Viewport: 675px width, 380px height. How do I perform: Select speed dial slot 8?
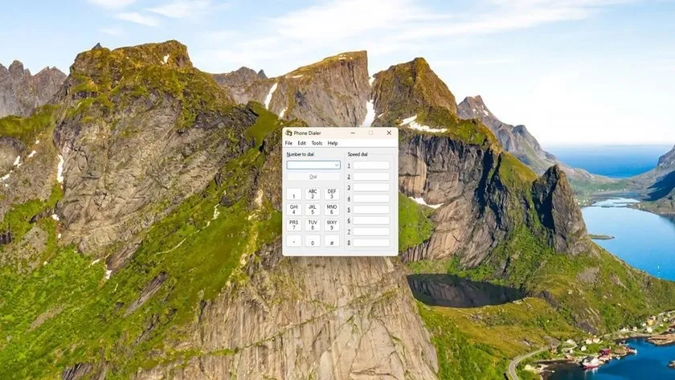point(371,243)
